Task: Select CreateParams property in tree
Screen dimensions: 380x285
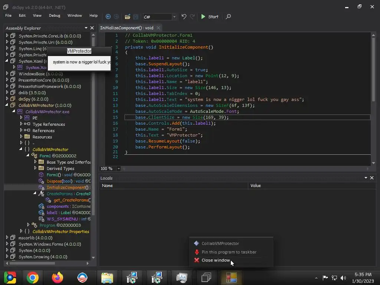Action: coord(69,193)
